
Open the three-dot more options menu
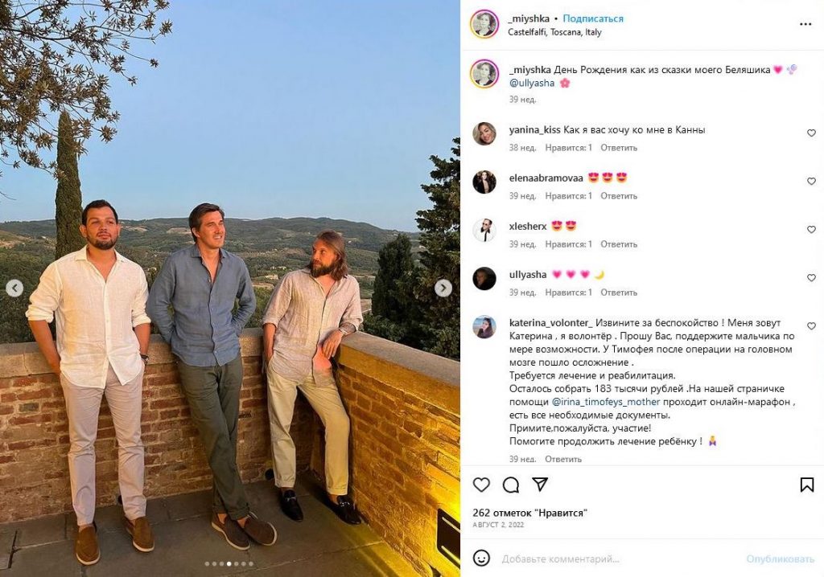click(x=805, y=24)
